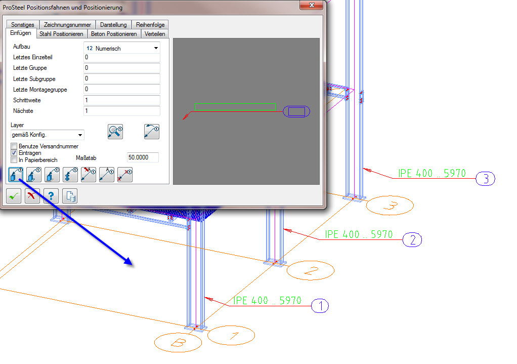Open the Verteilen tab
This screenshot has height=364, width=517.
155,33
